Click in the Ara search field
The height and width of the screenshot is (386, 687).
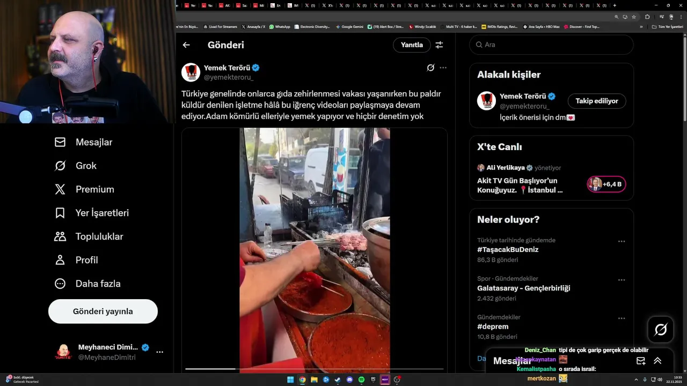552,44
